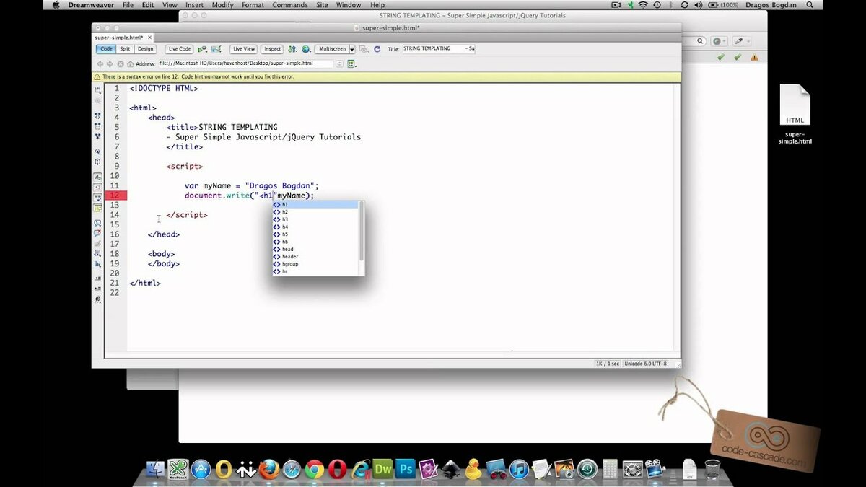Toggle the Inspect mode button
This screenshot has width=866, height=487.
[x=272, y=49]
